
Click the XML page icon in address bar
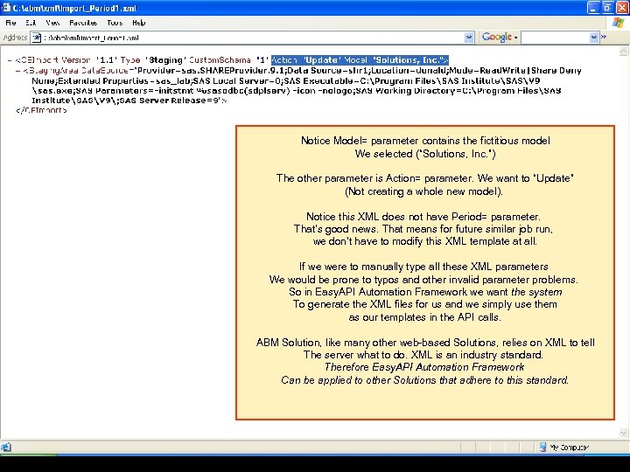(37, 38)
